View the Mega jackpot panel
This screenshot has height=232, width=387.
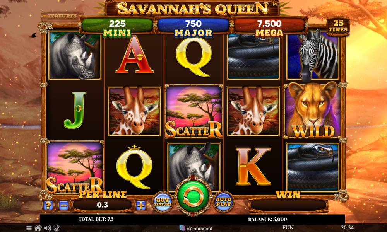pyautogui.click(x=269, y=27)
